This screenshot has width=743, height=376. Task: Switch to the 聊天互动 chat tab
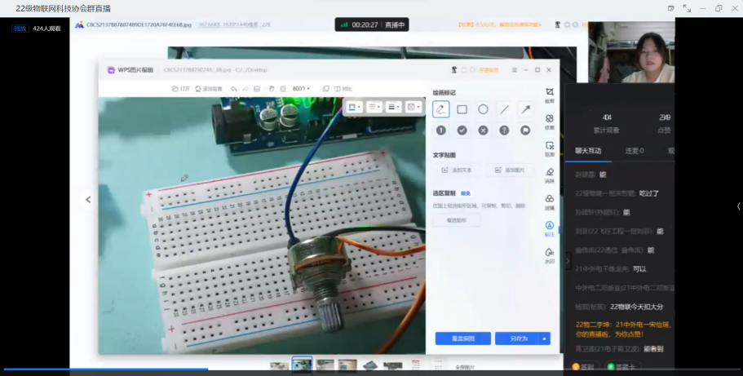point(588,151)
